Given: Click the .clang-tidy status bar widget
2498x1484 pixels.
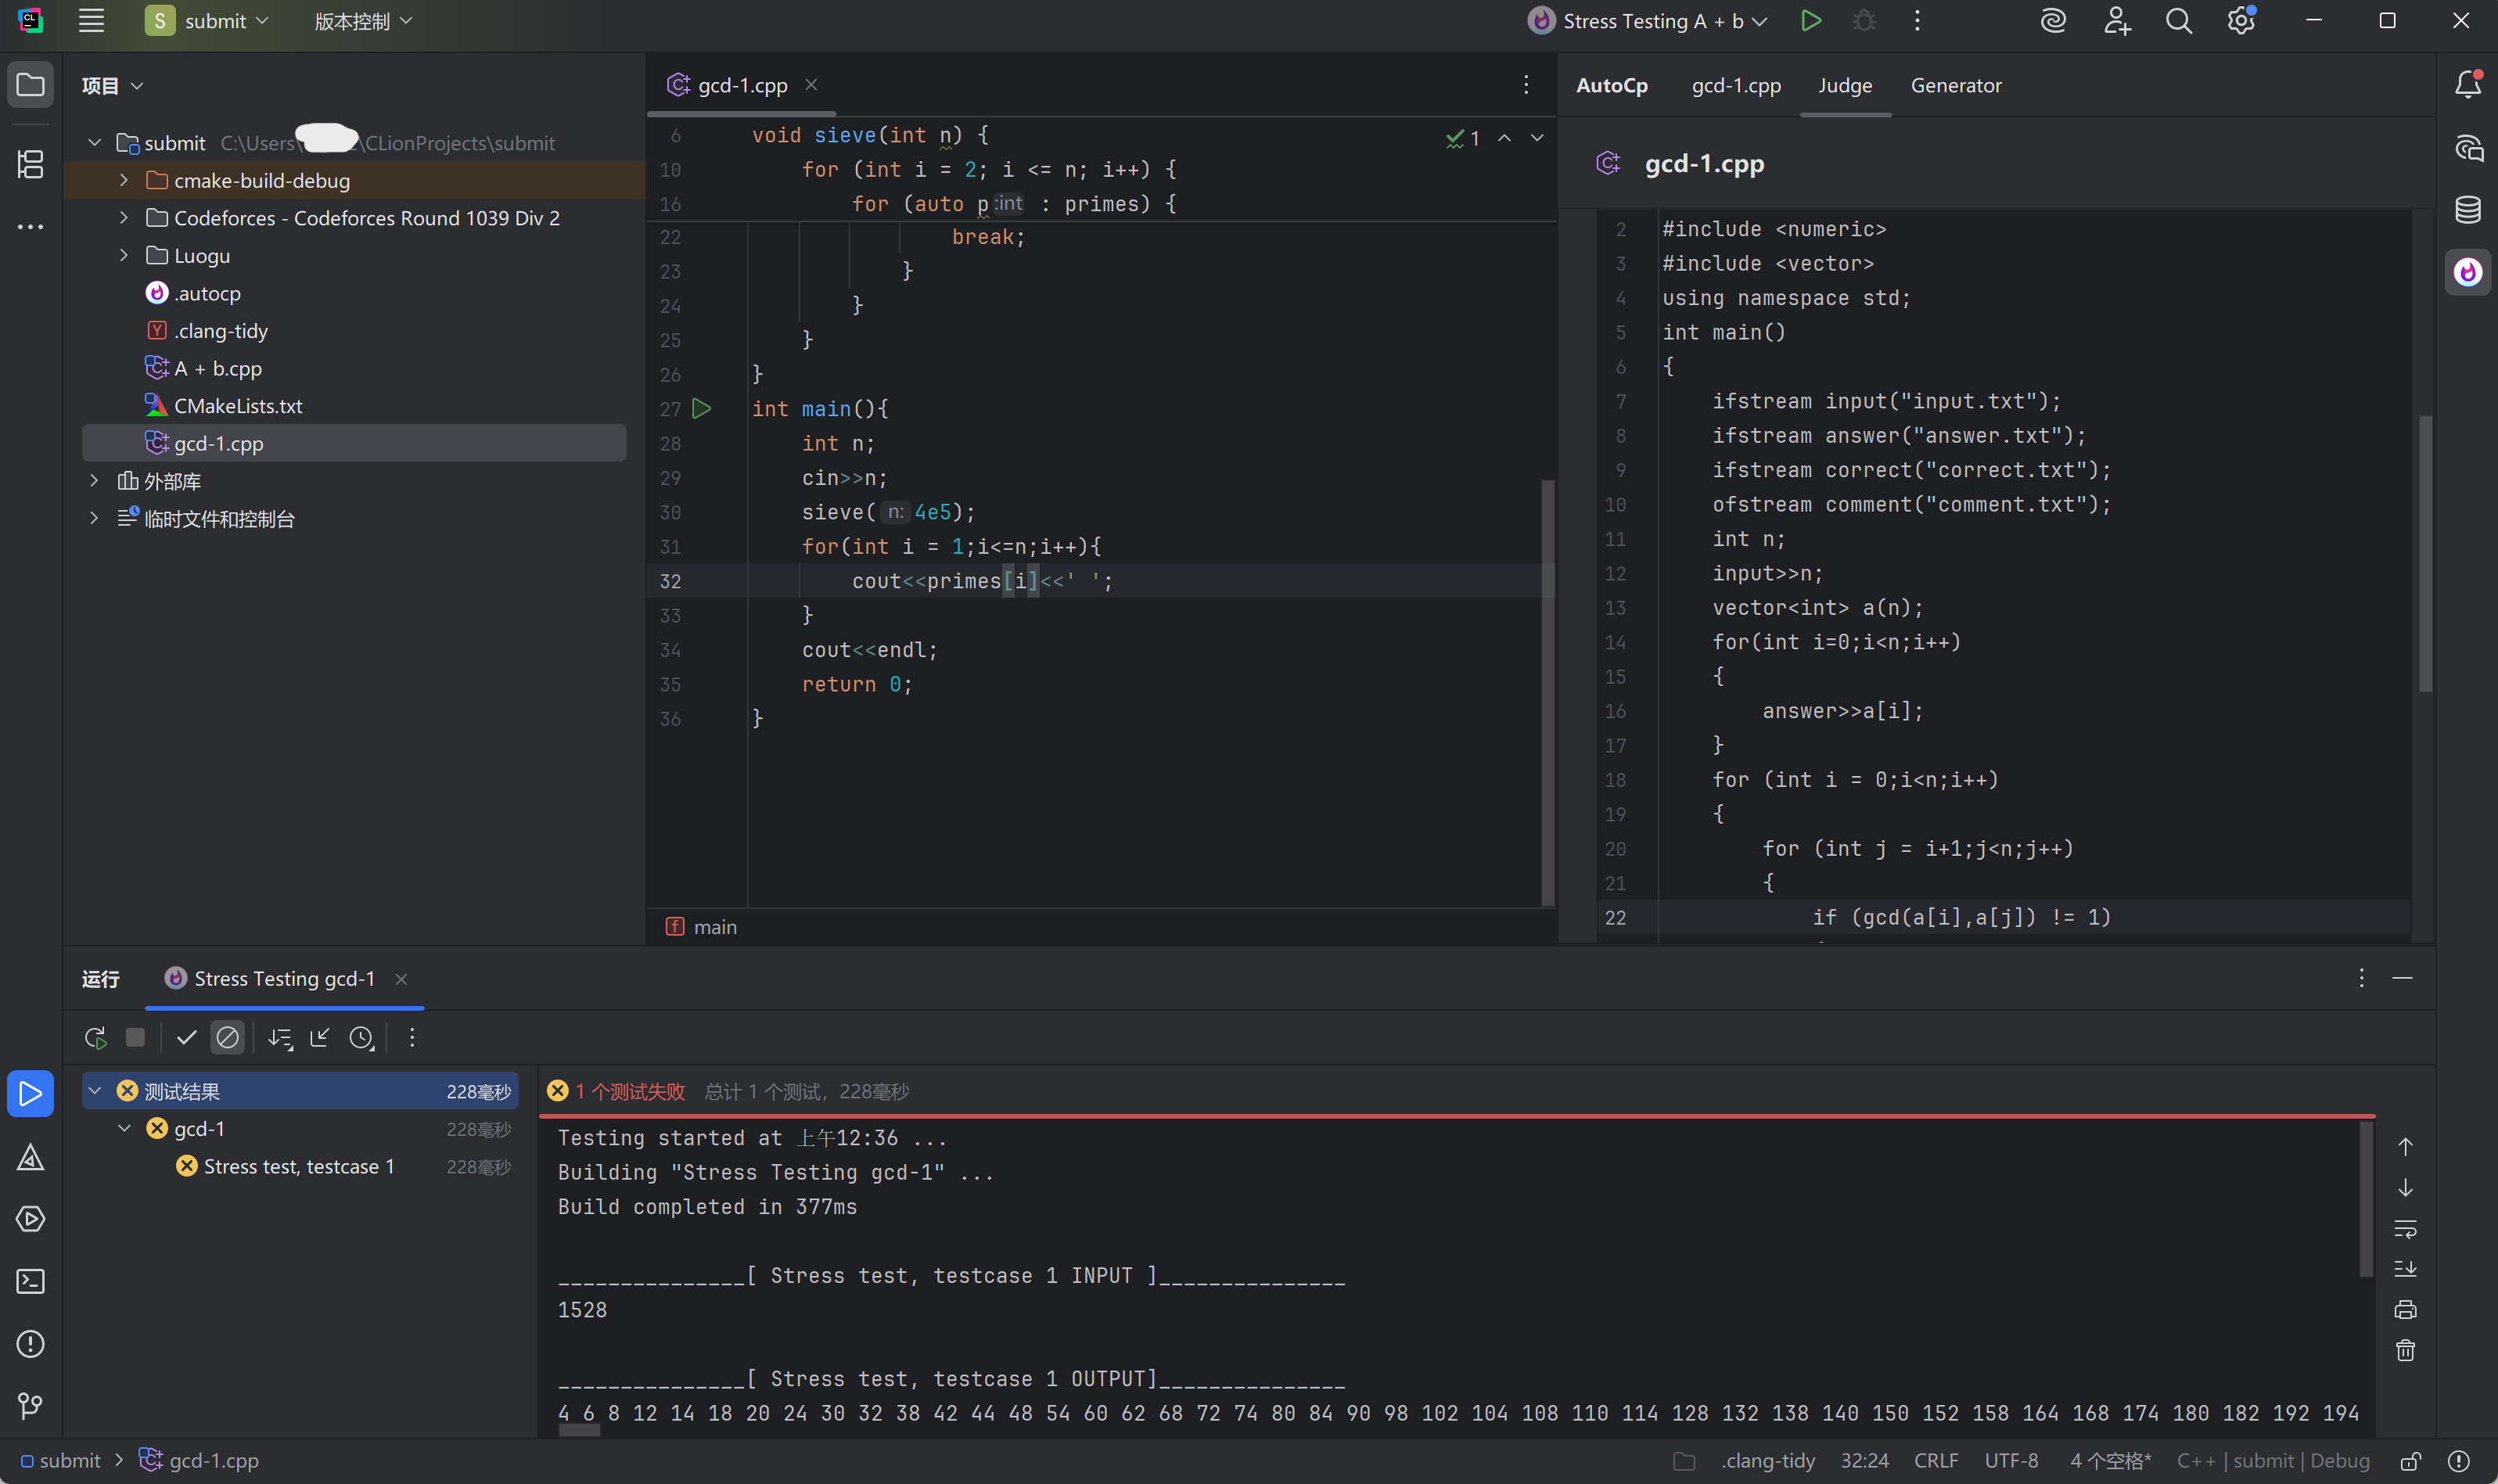Looking at the screenshot, I should [1767, 1461].
